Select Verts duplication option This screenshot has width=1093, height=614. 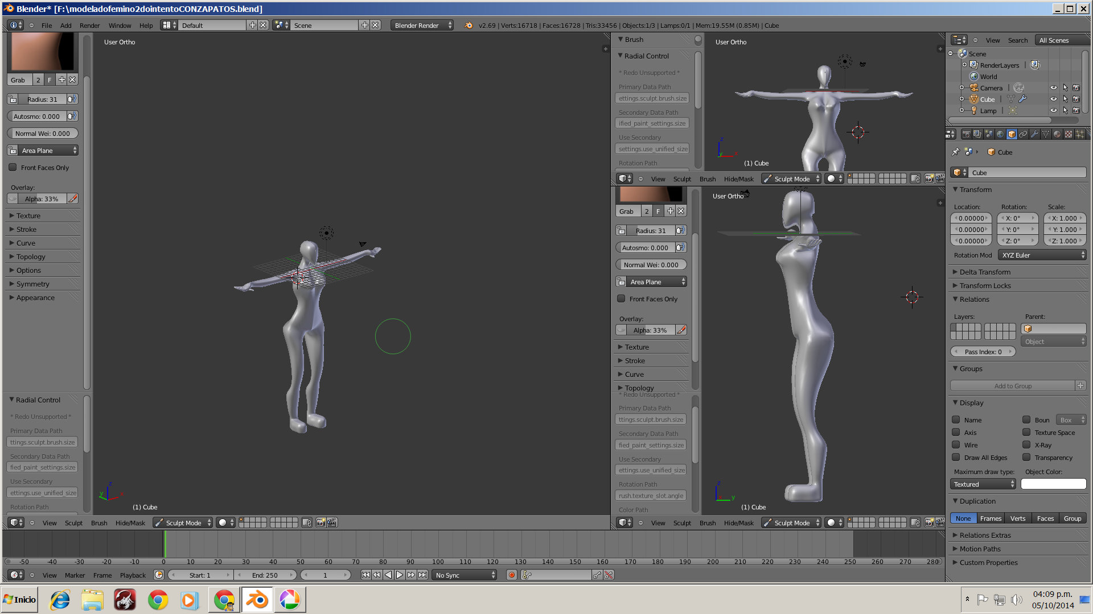1017,518
